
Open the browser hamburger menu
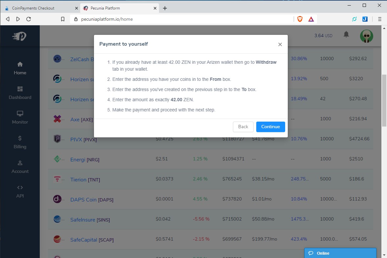(379, 19)
